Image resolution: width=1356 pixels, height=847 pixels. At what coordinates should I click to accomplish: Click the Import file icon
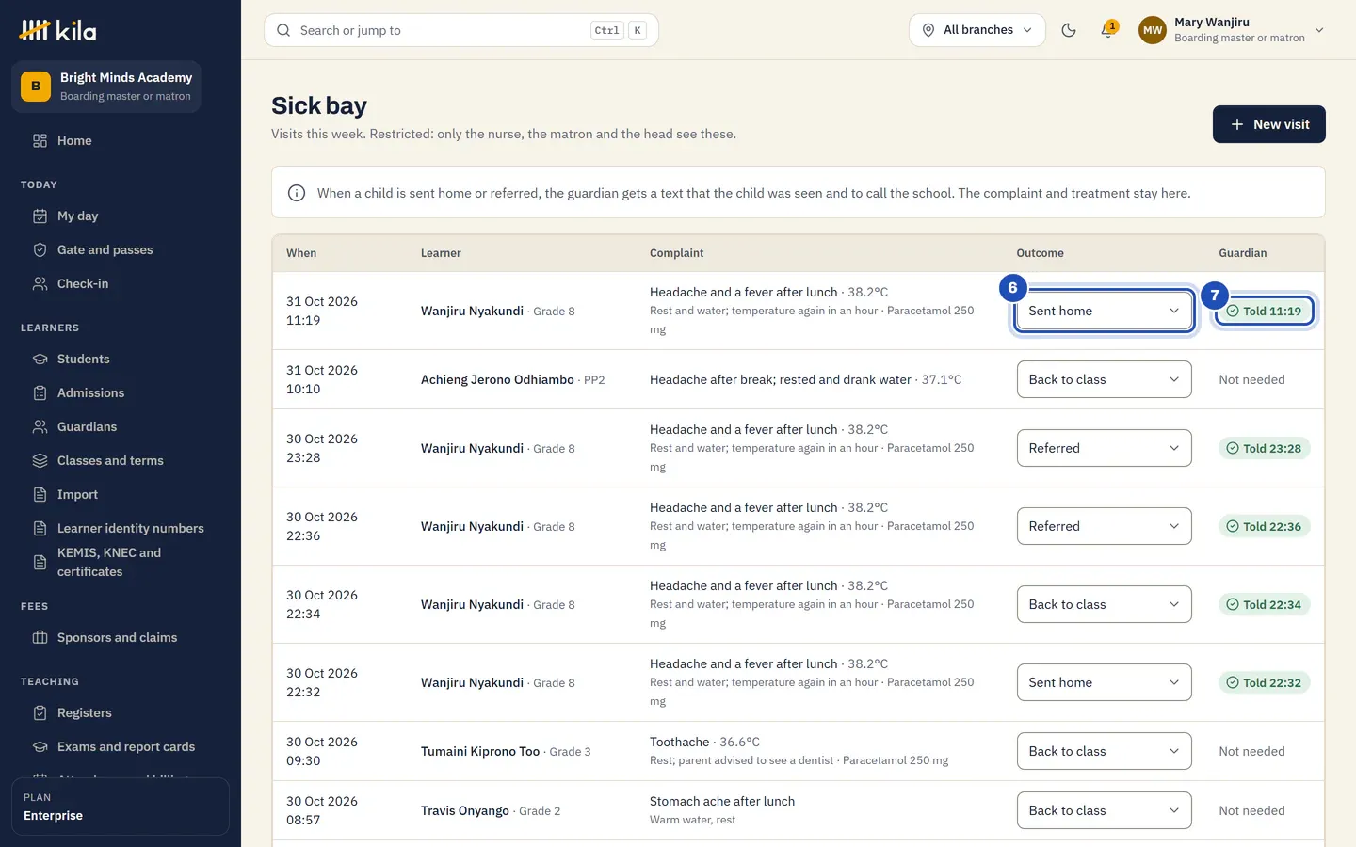[x=40, y=494]
